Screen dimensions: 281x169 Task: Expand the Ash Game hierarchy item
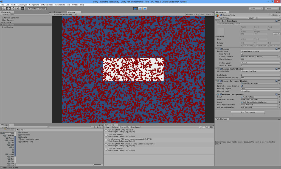coord(1,22)
